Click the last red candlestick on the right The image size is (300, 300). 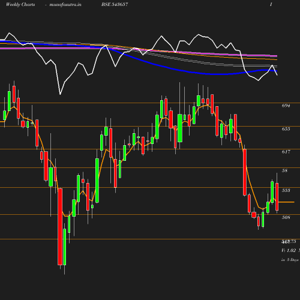pyautogui.click(x=277, y=197)
